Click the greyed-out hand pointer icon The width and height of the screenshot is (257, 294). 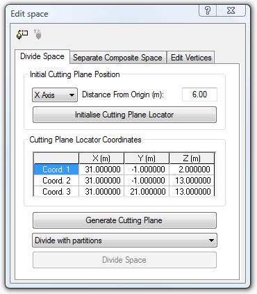click(38, 34)
